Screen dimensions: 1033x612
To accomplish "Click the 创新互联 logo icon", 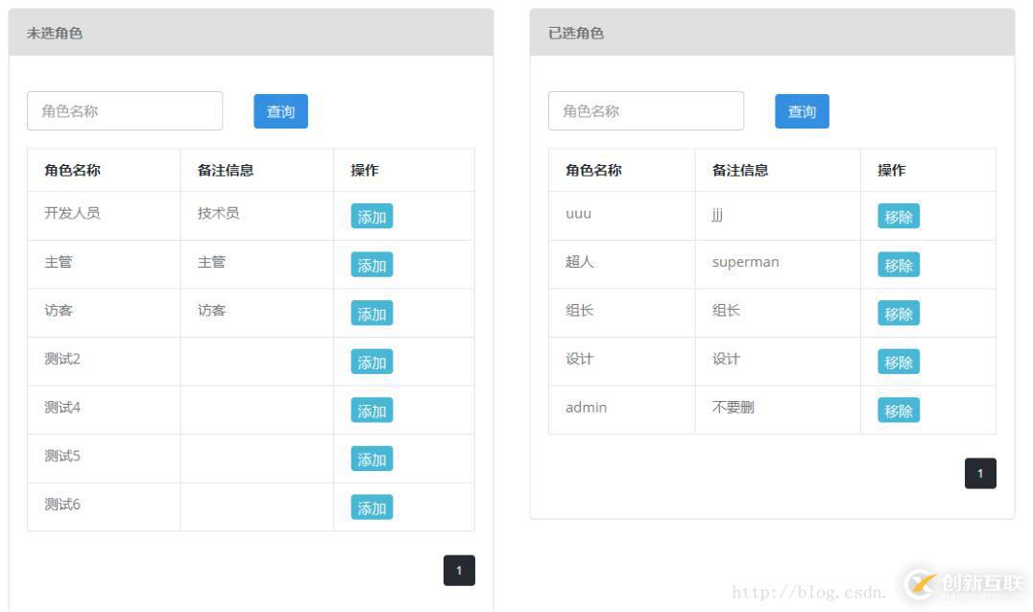I will pos(919,583).
